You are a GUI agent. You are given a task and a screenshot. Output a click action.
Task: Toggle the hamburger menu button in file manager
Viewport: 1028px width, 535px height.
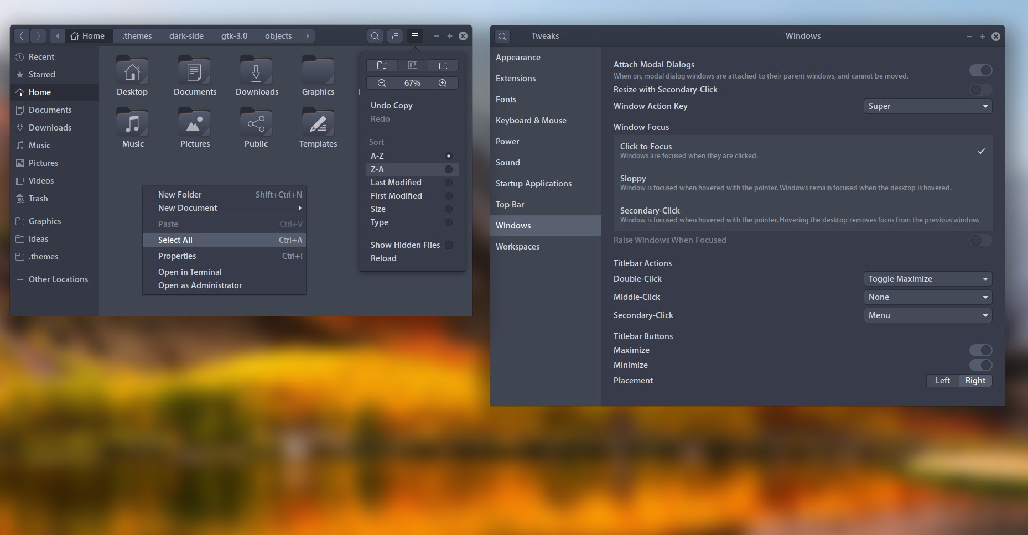pos(415,36)
